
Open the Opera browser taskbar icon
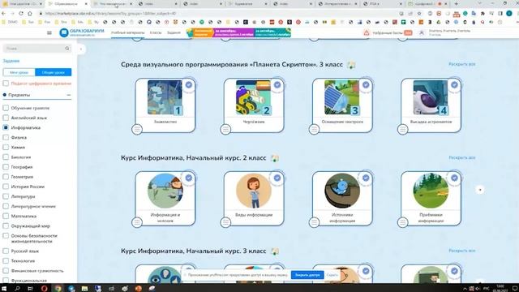pyautogui.click(x=44, y=289)
